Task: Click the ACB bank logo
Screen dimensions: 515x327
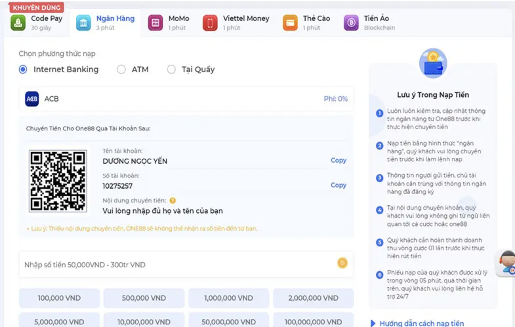Action: pos(32,99)
